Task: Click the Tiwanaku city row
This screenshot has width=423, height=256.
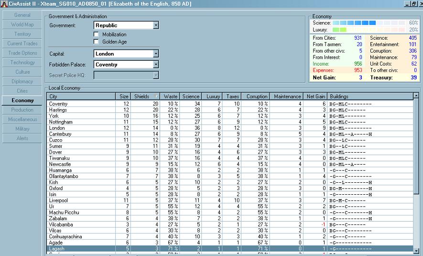Action: point(230,158)
